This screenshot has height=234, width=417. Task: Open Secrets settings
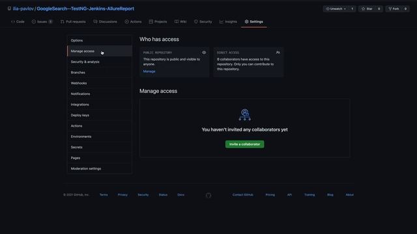click(100, 148)
